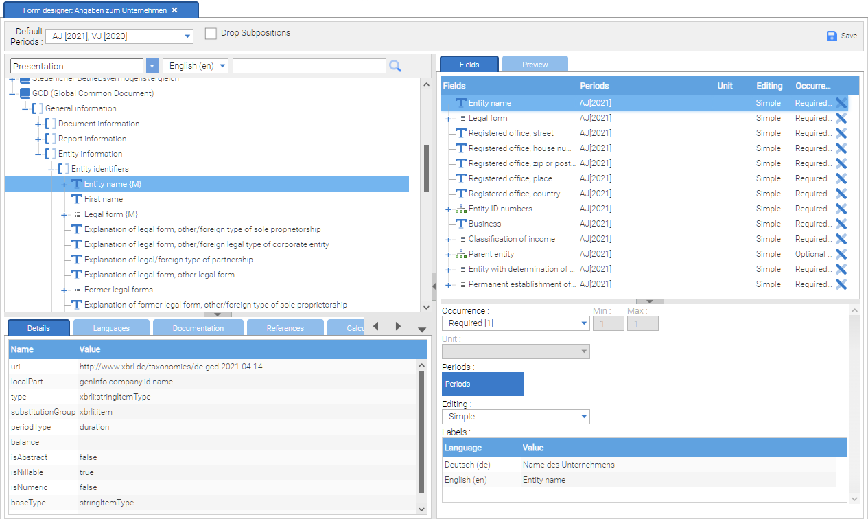
Task: Open the Documentation tab
Action: click(198, 328)
